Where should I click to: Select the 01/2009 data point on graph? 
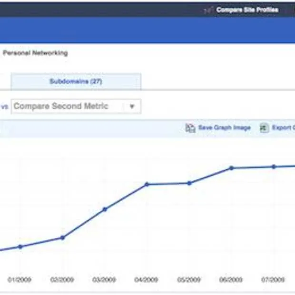click(20, 246)
